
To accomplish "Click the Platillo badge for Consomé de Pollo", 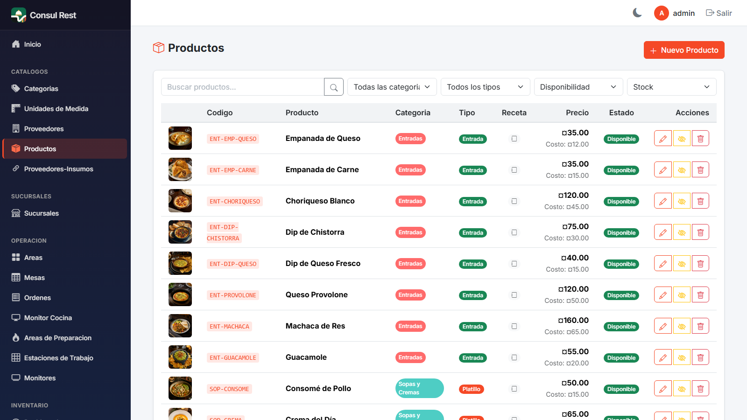I will 472,389.
